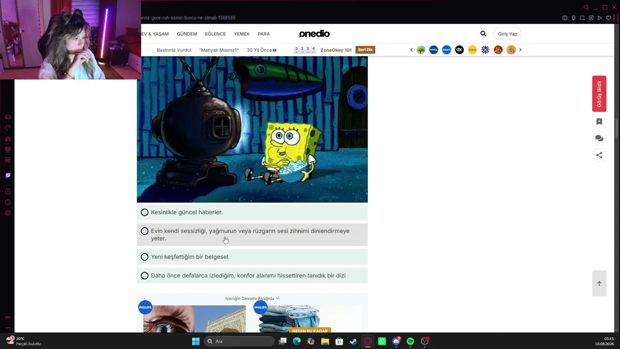This screenshot has width=620, height=349.
Task: Open Spotify from the taskbar
Action: [410, 341]
